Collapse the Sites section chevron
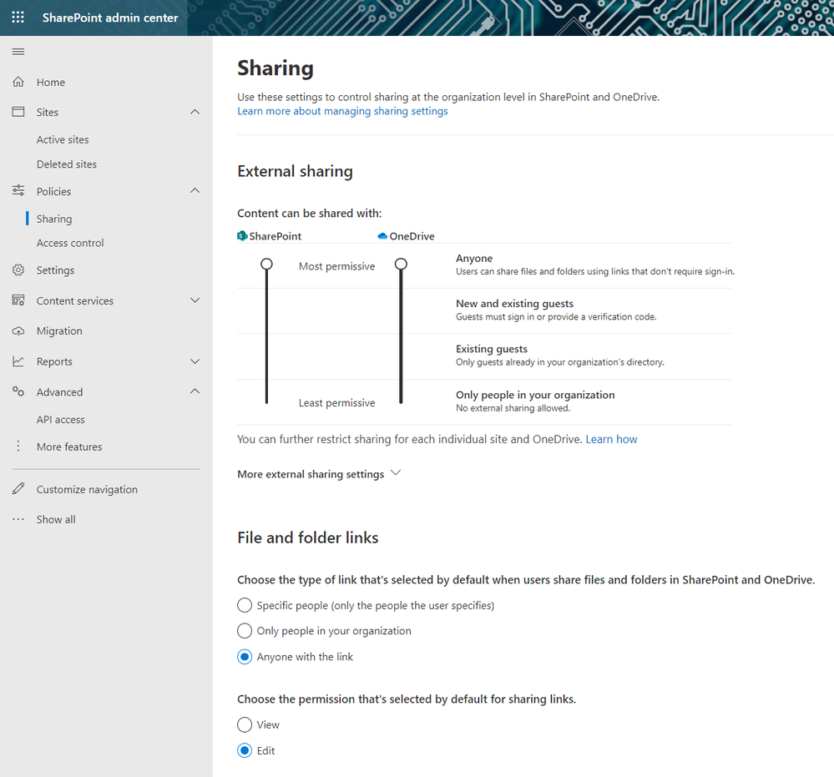Image resolution: width=834 pixels, height=777 pixels. point(195,112)
